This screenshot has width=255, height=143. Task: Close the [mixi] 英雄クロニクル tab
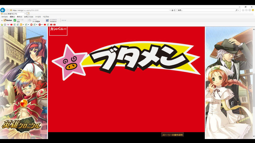tap(25, 14)
